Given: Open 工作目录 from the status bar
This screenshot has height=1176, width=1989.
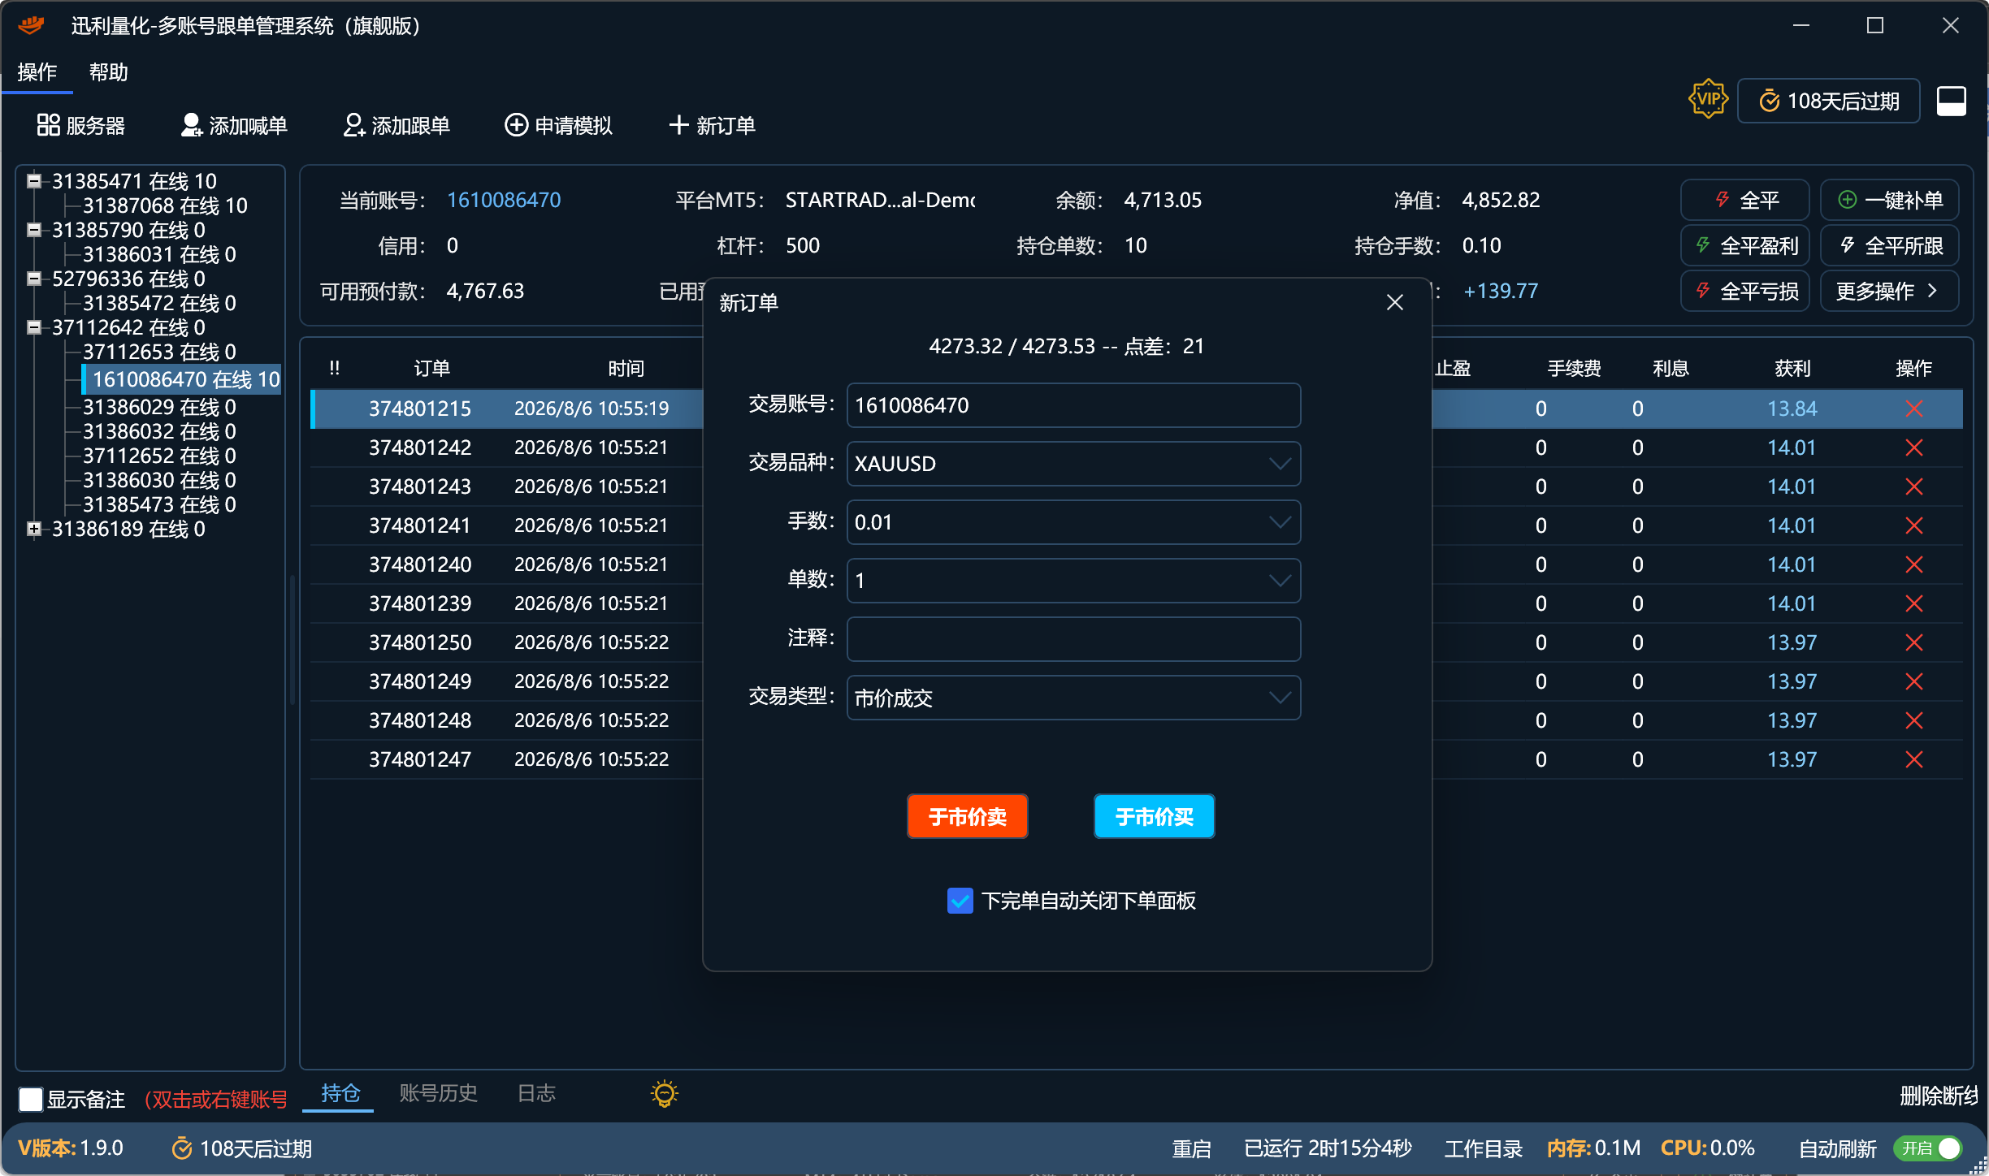Looking at the screenshot, I should pos(1483,1148).
